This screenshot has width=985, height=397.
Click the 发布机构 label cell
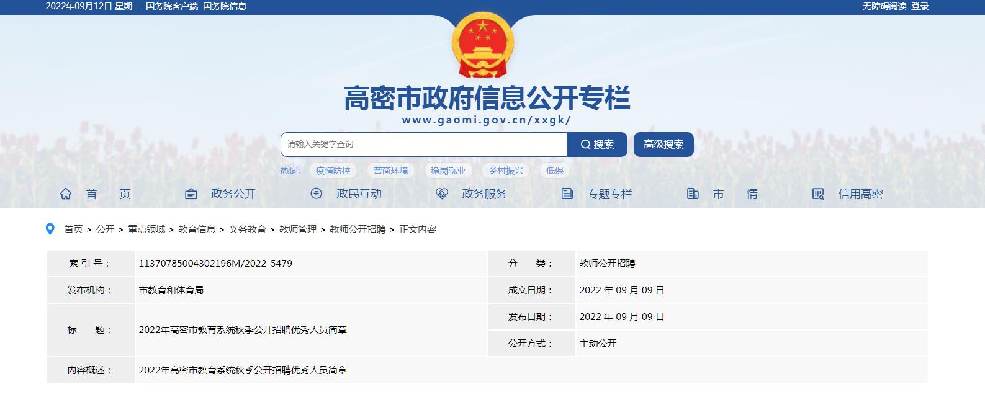point(91,290)
